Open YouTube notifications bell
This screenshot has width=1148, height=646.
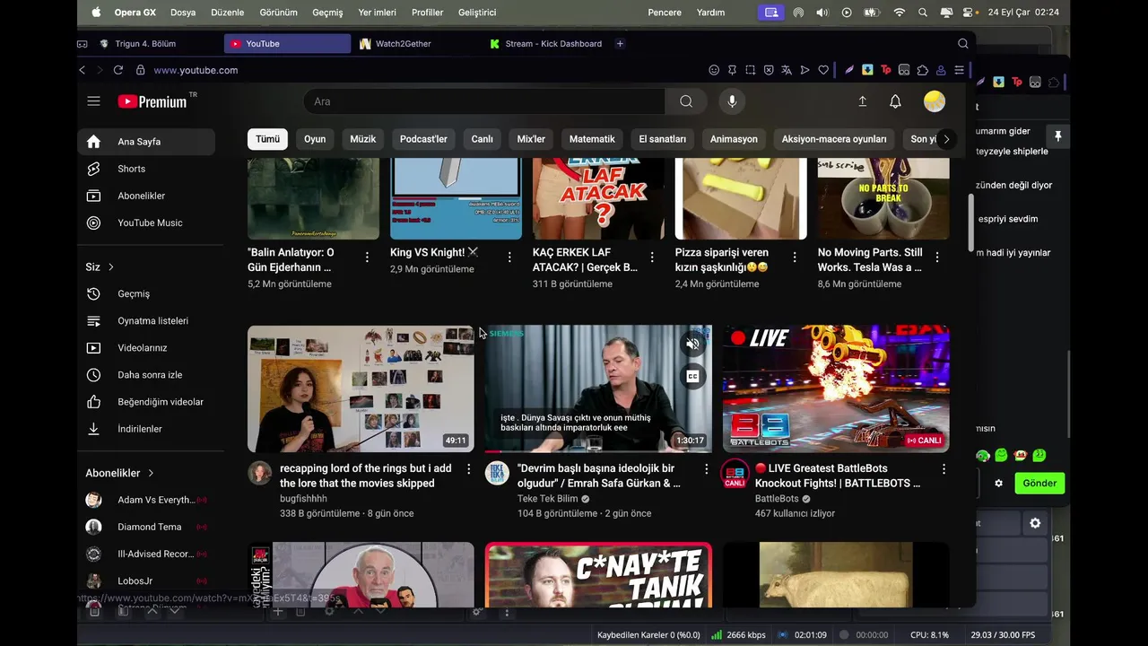click(895, 101)
